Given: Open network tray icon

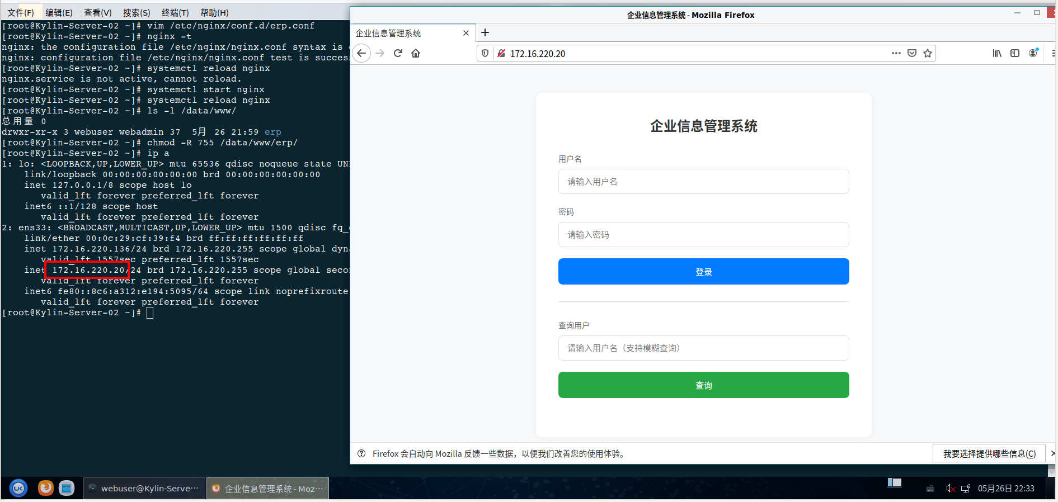Looking at the screenshot, I should point(966,489).
